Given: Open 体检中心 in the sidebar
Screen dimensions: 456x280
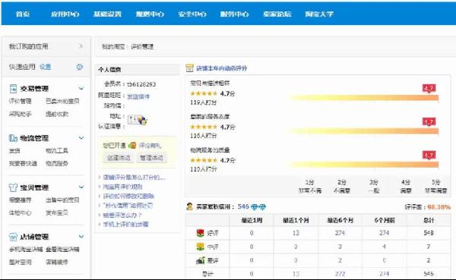Looking at the screenshot, I should coord(20,212).
